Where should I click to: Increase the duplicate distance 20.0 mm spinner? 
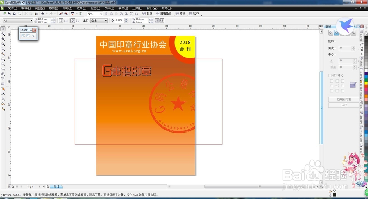pos(152,19)
